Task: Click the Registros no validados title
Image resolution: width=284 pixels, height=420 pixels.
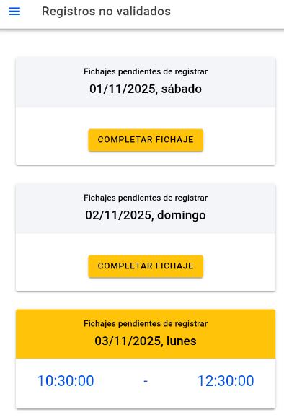Action: tap(106, 12)
